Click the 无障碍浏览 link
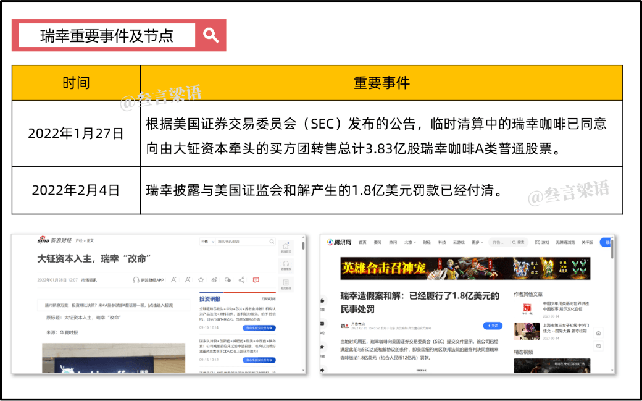Viewport: 642px width, 401px height. tap(565, 242)
